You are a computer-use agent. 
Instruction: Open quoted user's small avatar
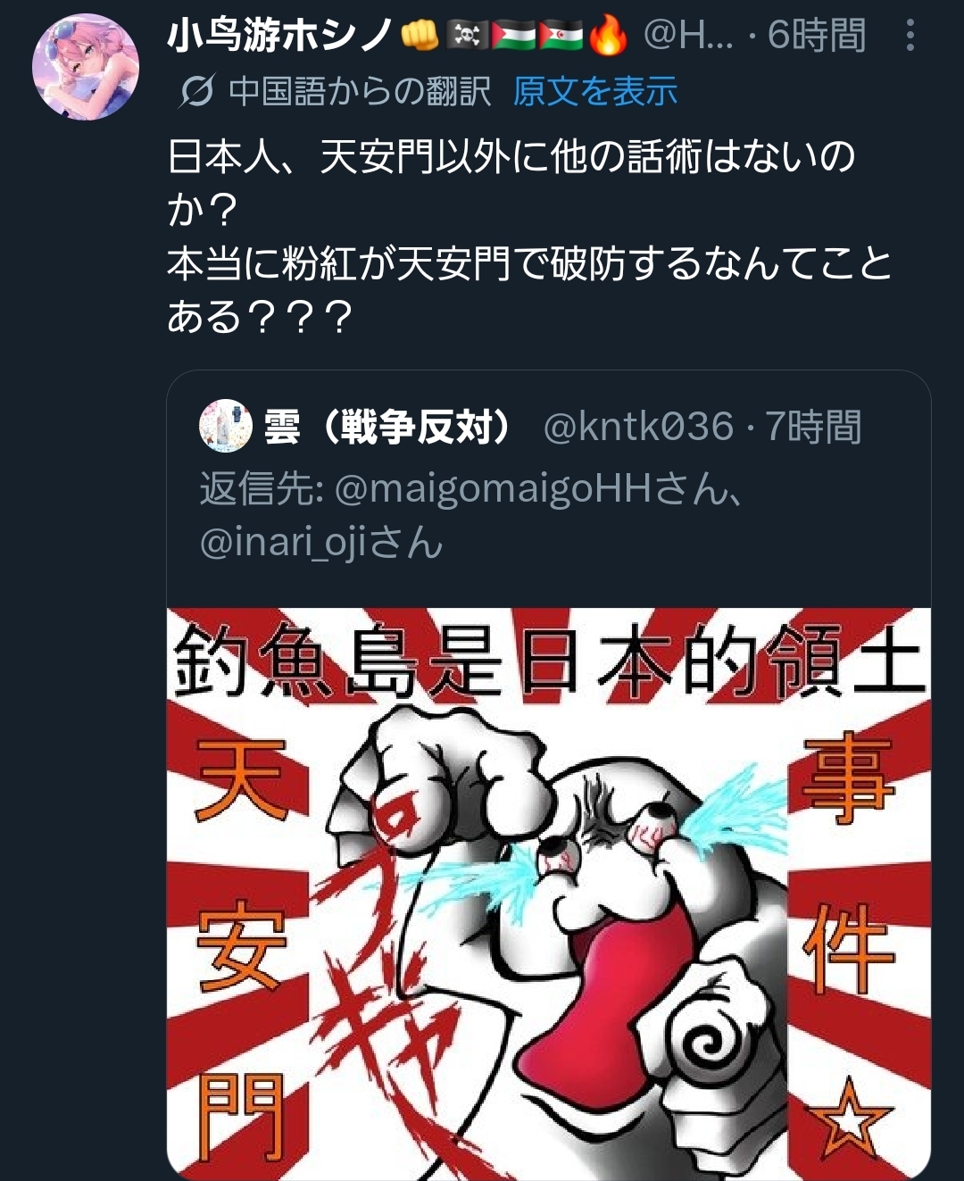(x=226, y=426)
